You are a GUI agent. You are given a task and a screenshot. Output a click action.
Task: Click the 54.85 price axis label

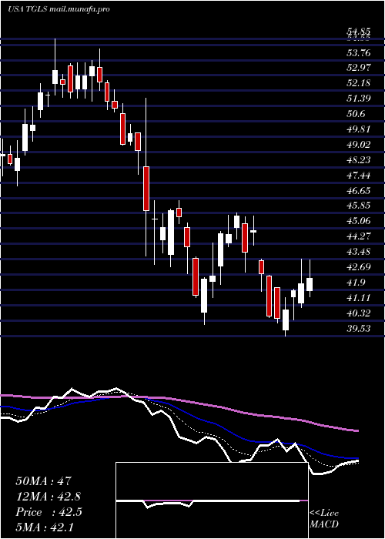tap(359, 32)
